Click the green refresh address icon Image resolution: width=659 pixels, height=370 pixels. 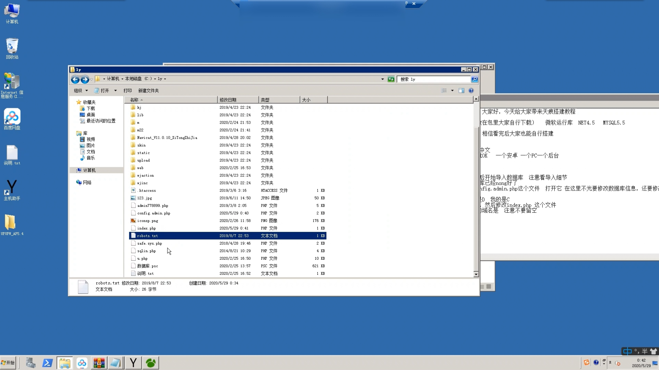coord(391,79)
